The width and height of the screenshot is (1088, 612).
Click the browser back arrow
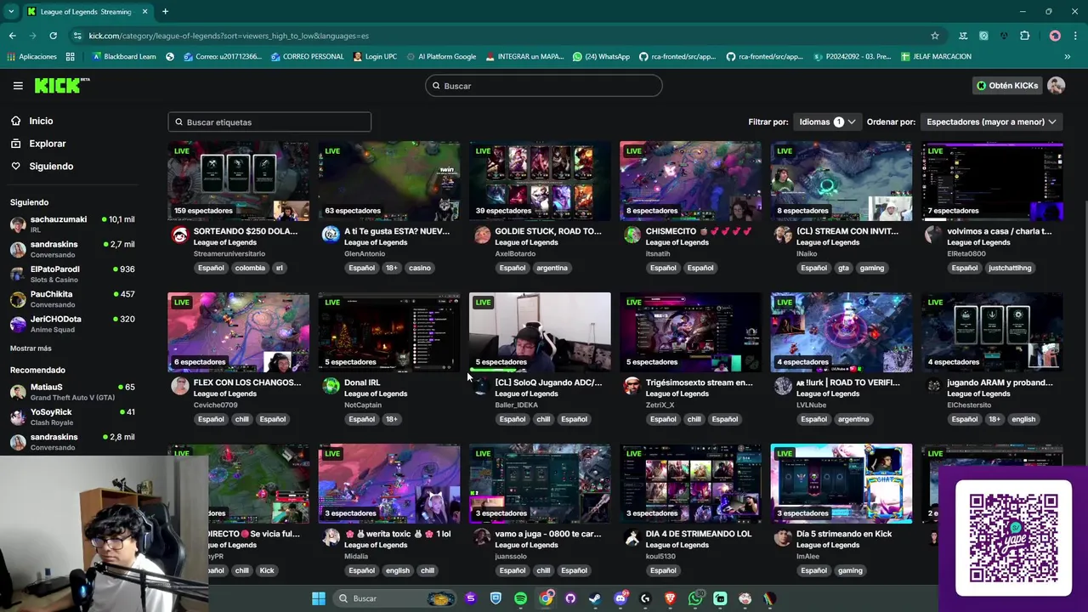(x=12, y=36)
